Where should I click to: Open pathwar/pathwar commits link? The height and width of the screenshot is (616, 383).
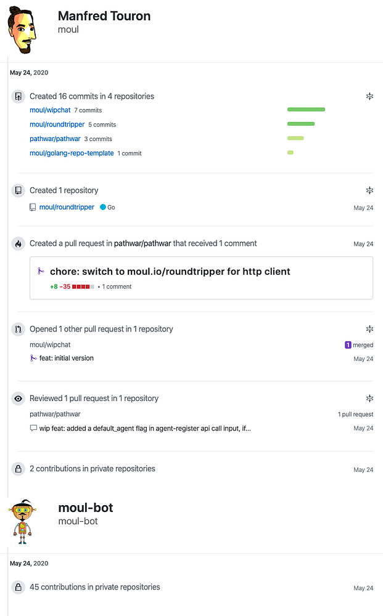coord(55,139)
